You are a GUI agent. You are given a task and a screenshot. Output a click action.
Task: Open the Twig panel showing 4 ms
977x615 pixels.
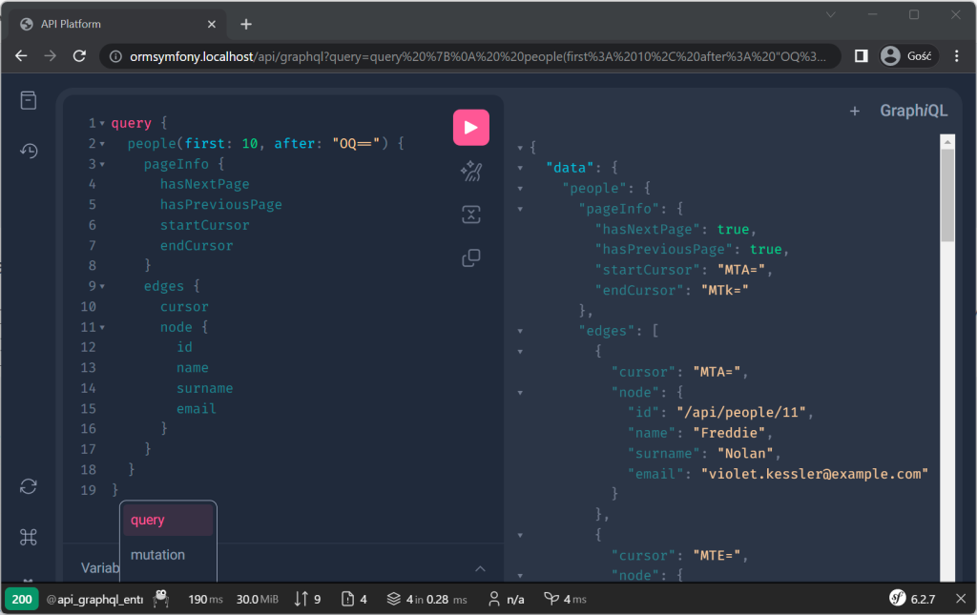(565, 599)
